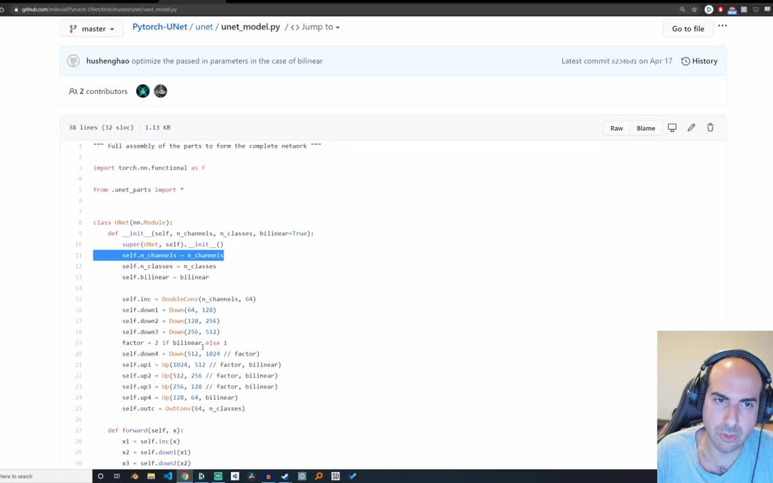Bookmark this page with the star icon
The height and width of the screenshot is (483, 773).
(x=694, y=9)
